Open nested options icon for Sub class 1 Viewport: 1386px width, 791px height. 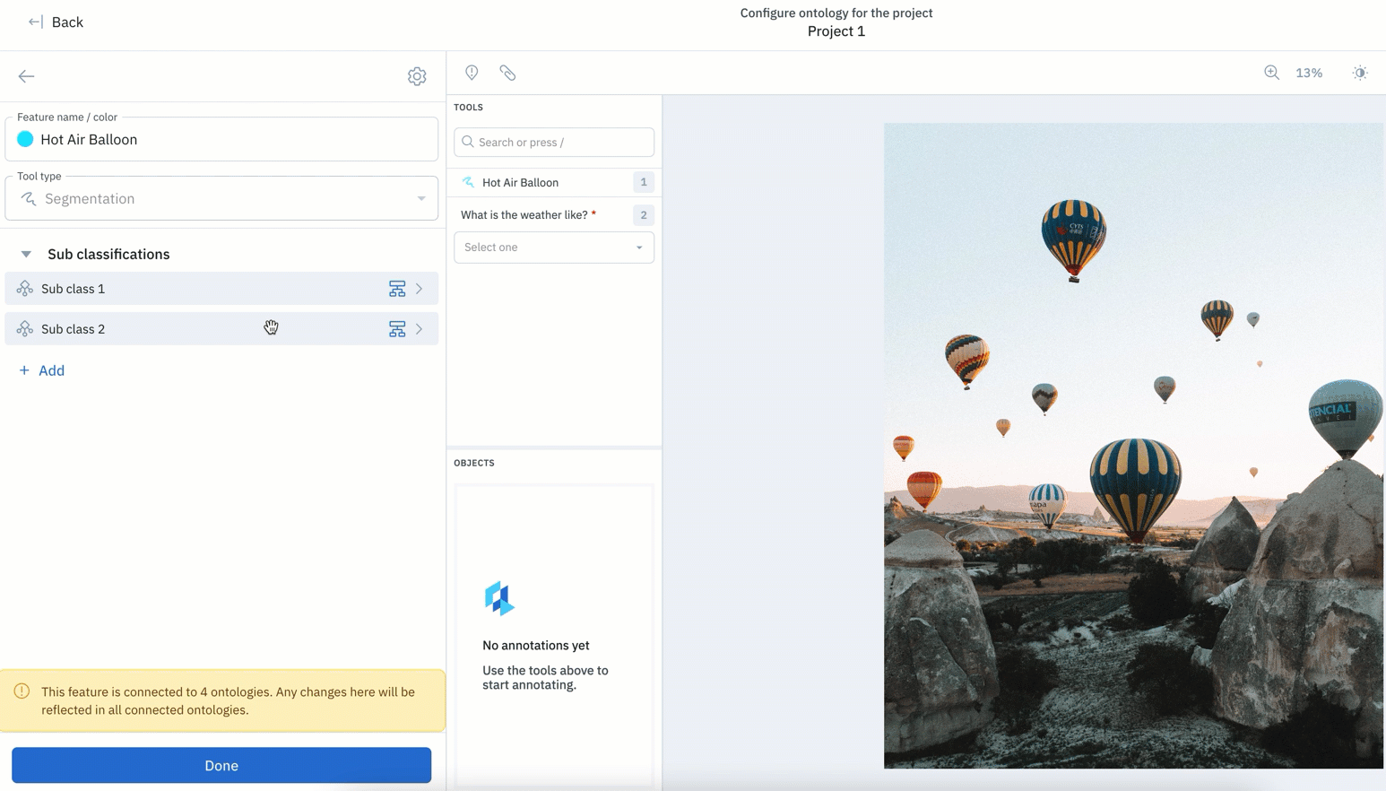tap(397, 289)
